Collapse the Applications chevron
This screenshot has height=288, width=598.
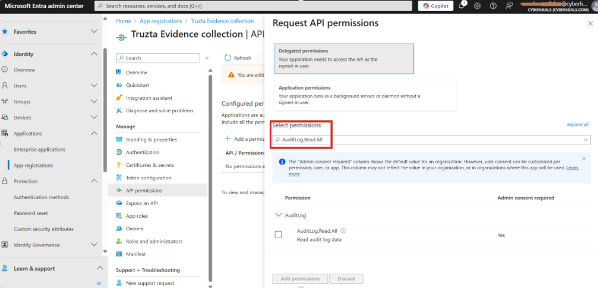(94, 133)
